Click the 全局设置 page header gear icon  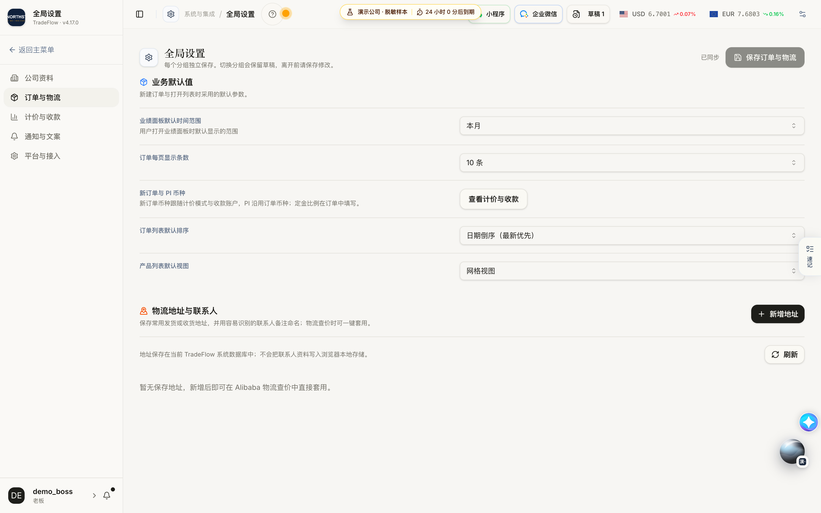(149, 57)
